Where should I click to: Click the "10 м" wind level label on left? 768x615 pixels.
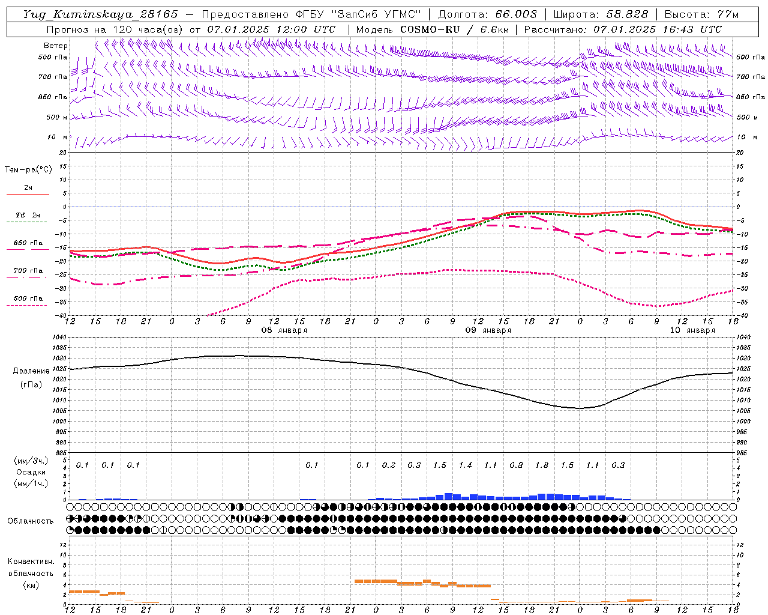coord(57,137)
